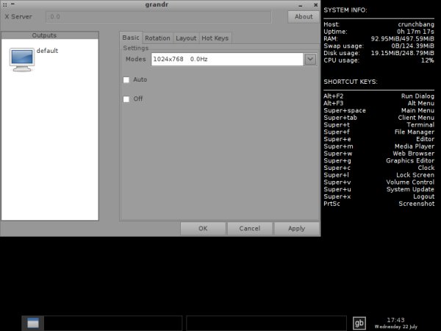Click the Apply button
Viewport: 441px width, 331px height.
[x=297, y=229]
